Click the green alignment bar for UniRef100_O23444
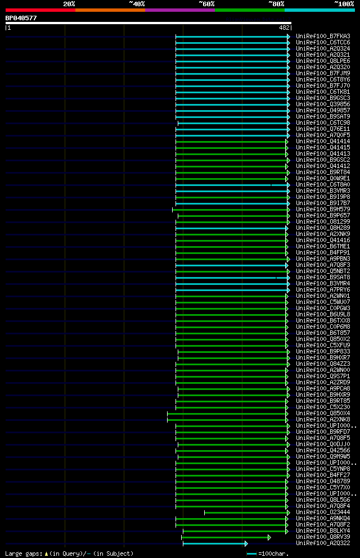360x558 pixels. pyautogui.click(x=246, y=513)
